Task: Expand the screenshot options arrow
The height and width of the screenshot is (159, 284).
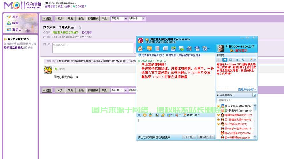Action: [x=171, y=115]
